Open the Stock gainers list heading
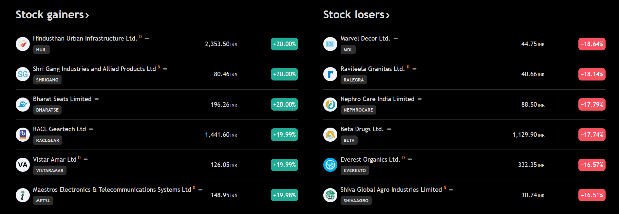Viewport: 619px width, 214px height. point(52,15)
